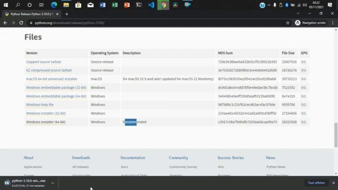Select file size 28315928 cell

coord(289,122)
